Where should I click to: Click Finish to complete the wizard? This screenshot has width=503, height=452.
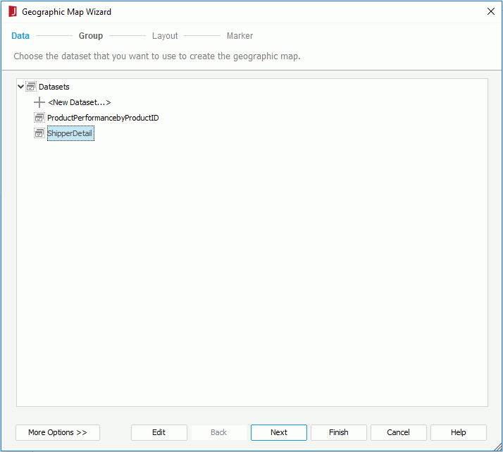point(339,432)
